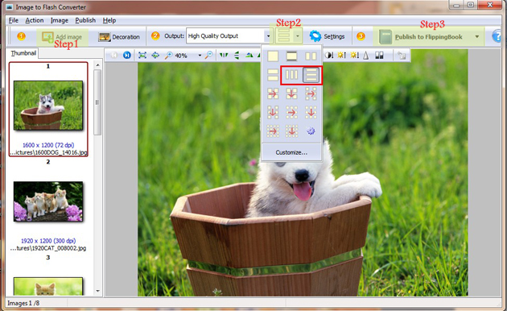Click the undo/reset image icon

402,56
